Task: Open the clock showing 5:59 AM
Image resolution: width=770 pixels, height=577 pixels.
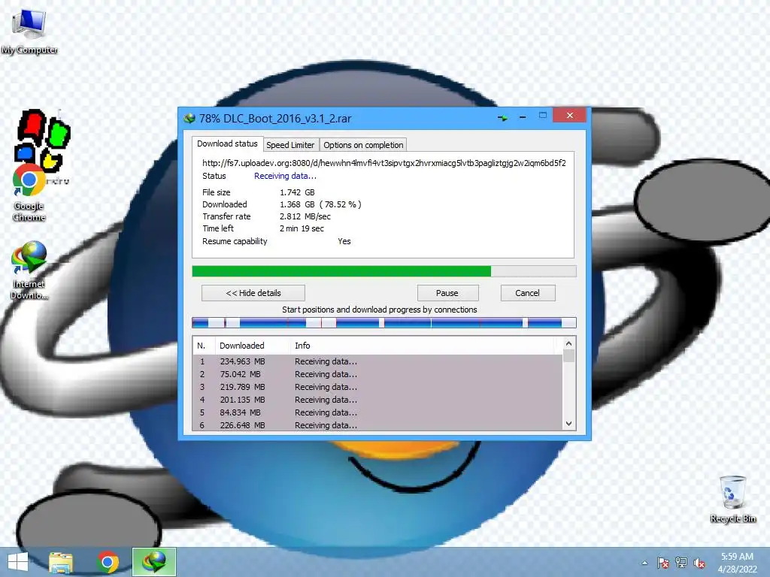Action: point(737,563)
